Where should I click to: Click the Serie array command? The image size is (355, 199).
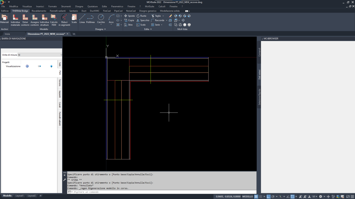tap(156, 25)
